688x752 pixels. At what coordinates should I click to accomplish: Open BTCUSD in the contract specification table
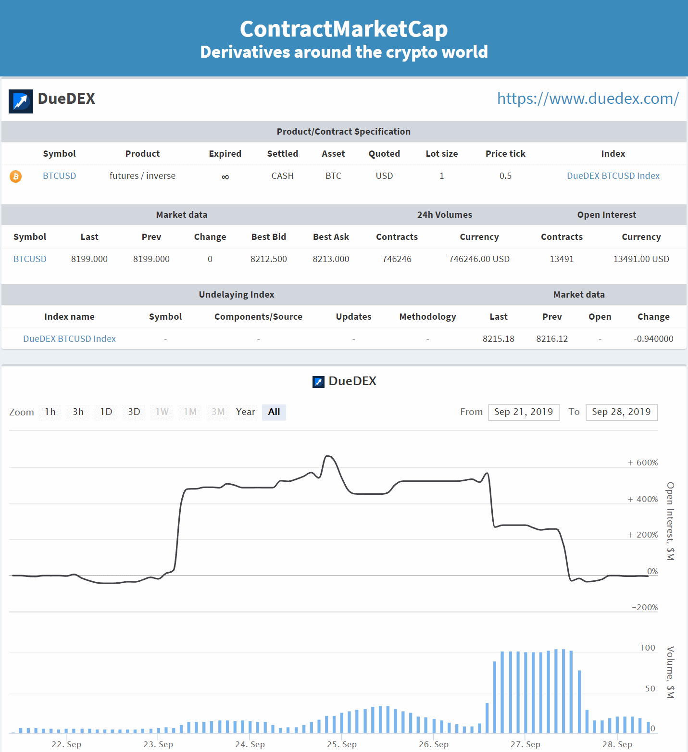click(x=60, y=176)
